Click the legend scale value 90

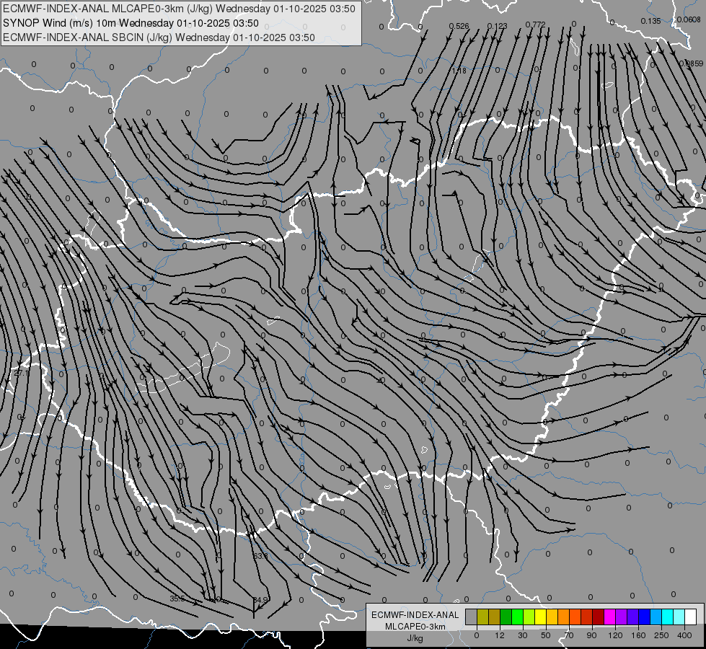click(591, 635)
